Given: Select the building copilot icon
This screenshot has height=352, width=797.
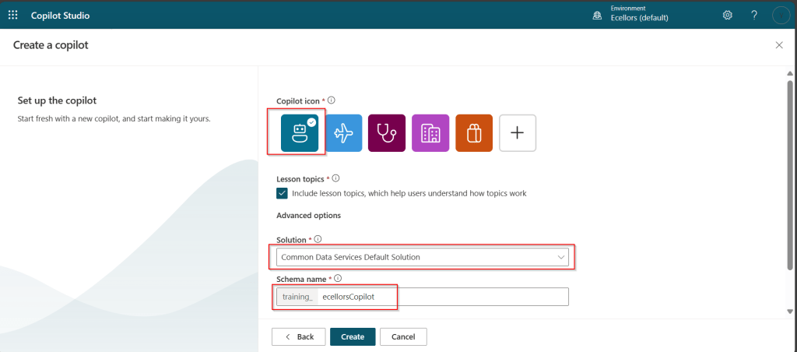Looking at the screenshot, I should click(430, 133).
